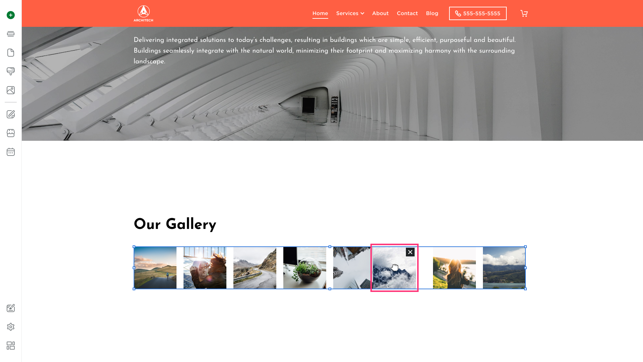
Task: Open the pages icon in sidebar
Action: click(11, 53)
